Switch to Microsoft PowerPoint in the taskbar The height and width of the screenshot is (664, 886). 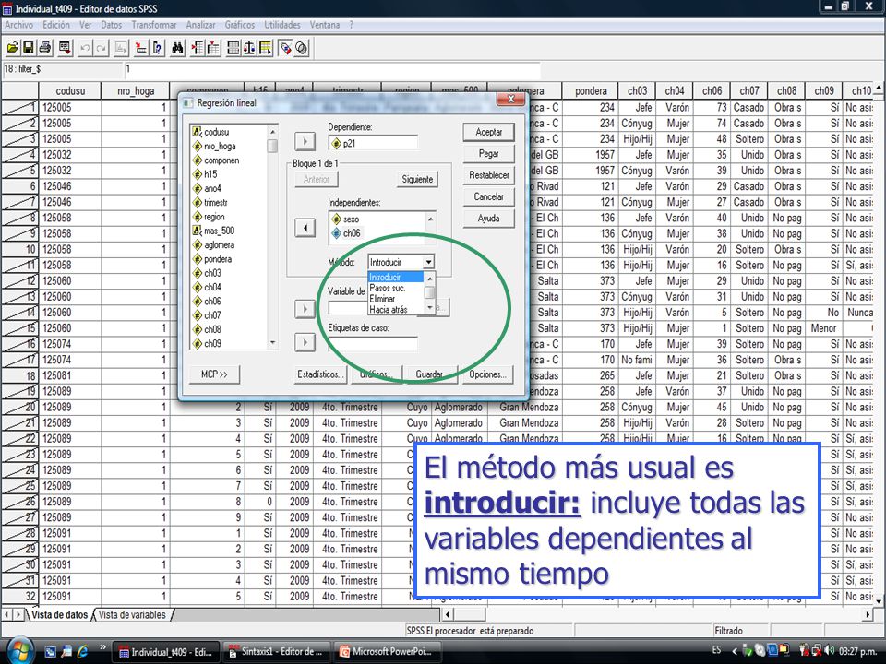point(387,652)
